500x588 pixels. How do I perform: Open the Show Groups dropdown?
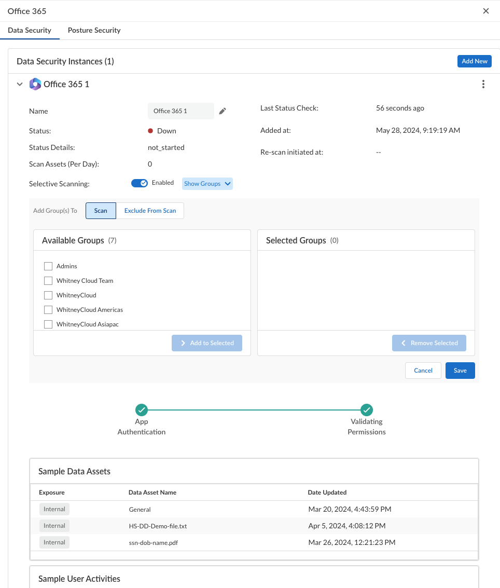coord(207,184)
